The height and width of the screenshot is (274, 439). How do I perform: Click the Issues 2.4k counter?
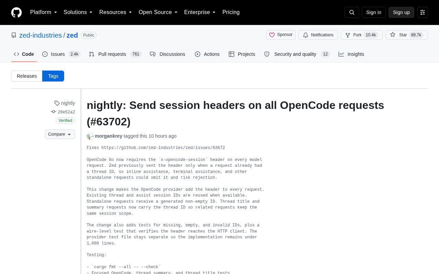[x=74, y=54]
